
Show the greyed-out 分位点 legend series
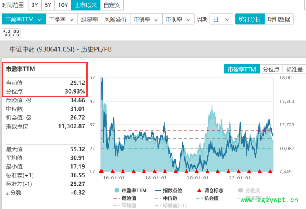click(x=250, y=190)
